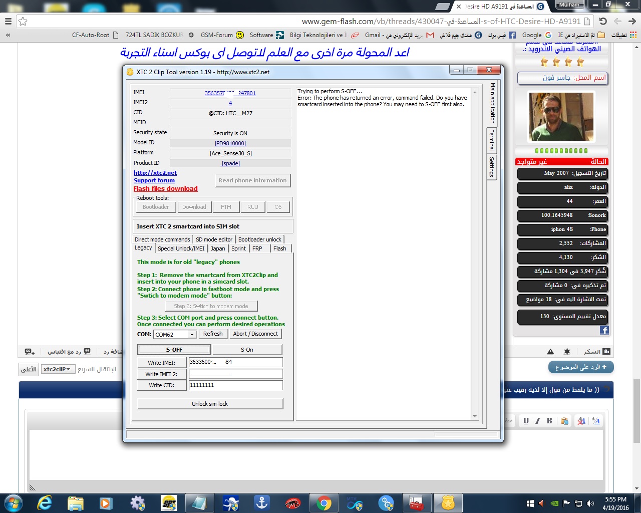The image size is (641, 513).
Task: Click the Facebook icon under the user profile
Action: [x=604, y=330]
